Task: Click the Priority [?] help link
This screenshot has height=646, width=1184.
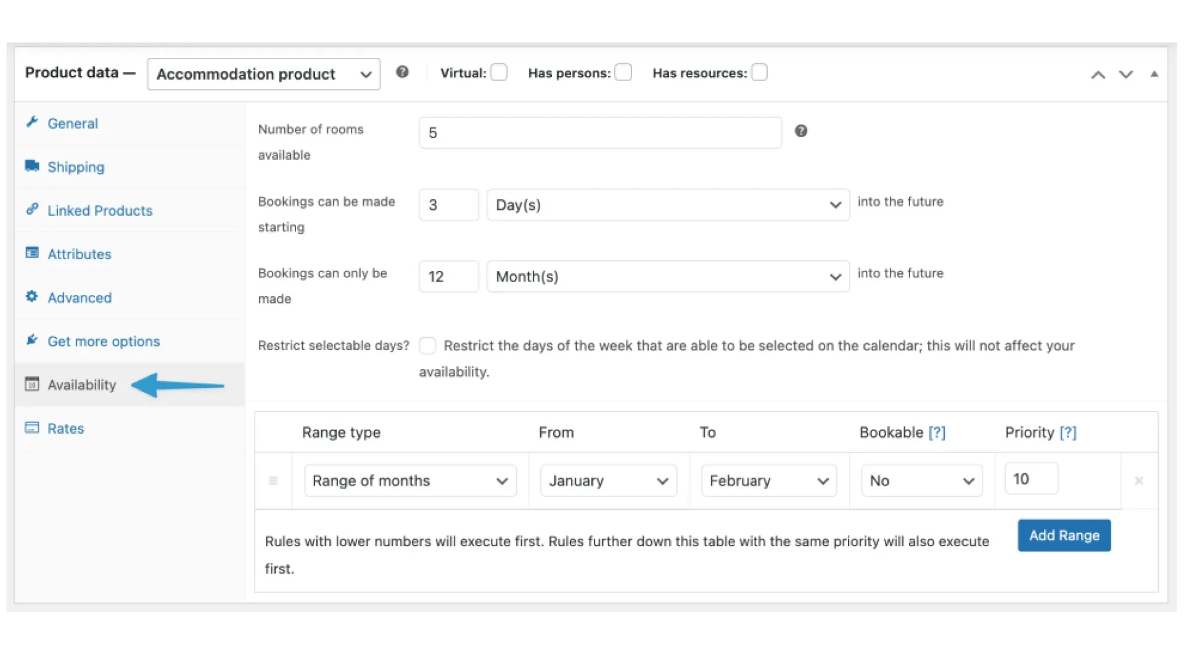Action: tap(1068, 433)
